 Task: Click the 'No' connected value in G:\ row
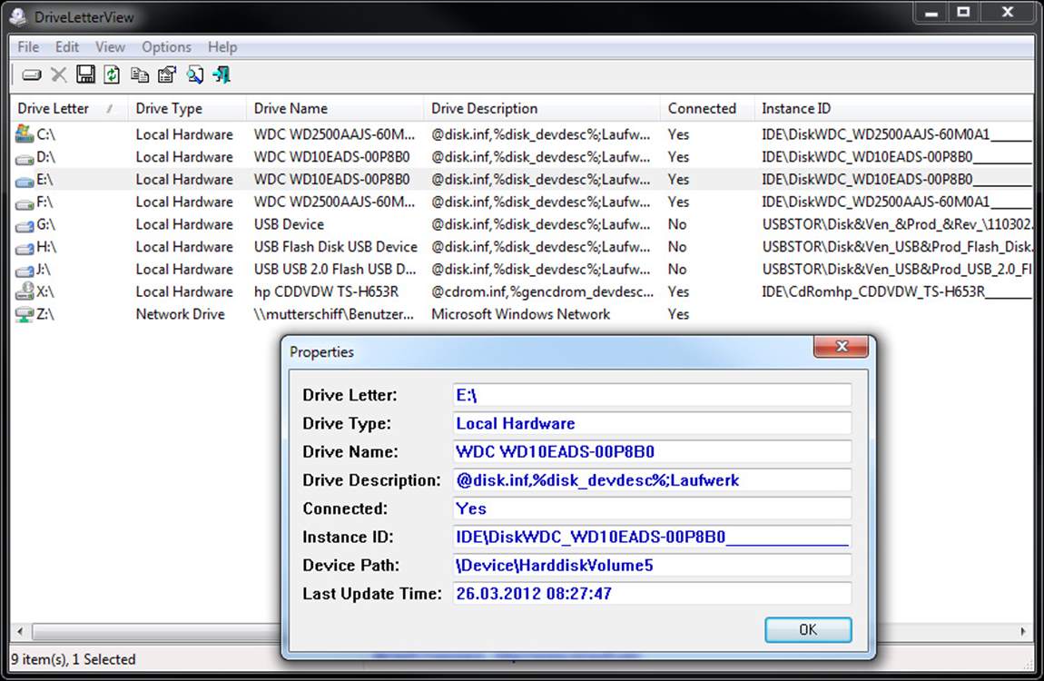pos(677,224)
